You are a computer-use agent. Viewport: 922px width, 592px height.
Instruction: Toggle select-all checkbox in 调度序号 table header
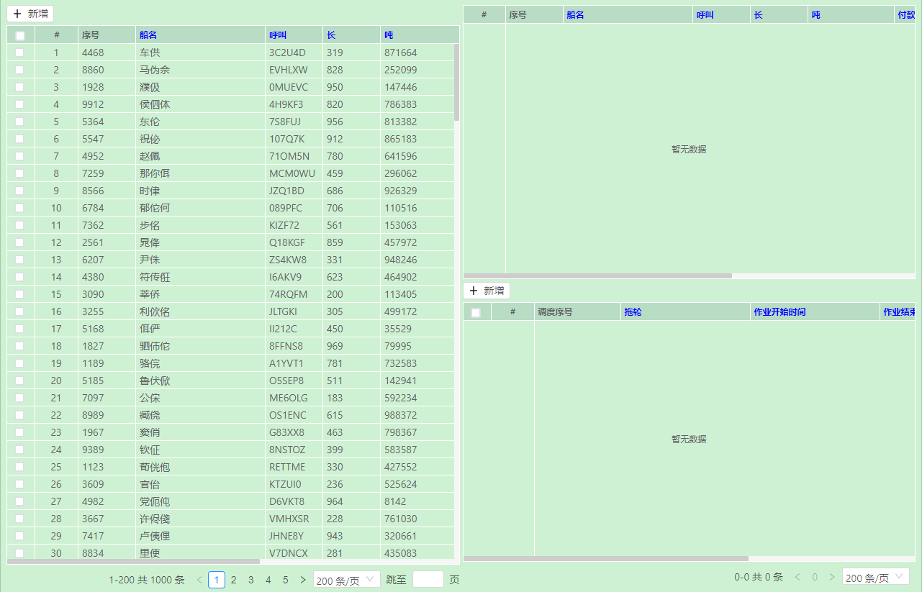pyautogui.click(x=476, y=312)
